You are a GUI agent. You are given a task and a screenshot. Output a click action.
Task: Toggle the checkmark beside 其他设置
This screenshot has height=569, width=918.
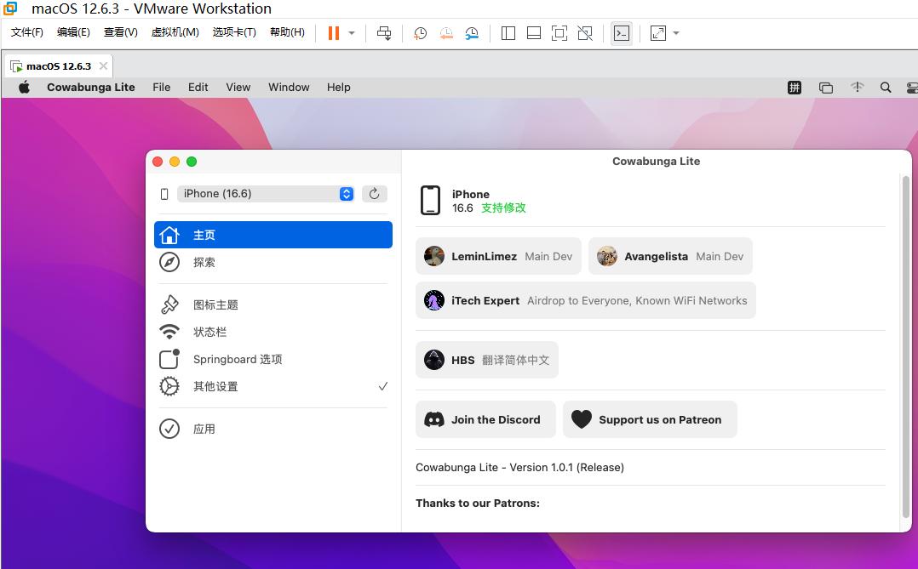click(x=382, y=386)
